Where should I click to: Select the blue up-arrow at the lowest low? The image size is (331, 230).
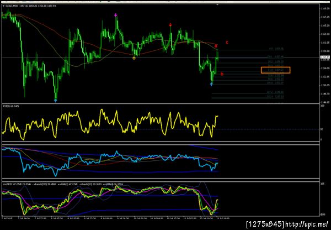(x=55, y=101)
